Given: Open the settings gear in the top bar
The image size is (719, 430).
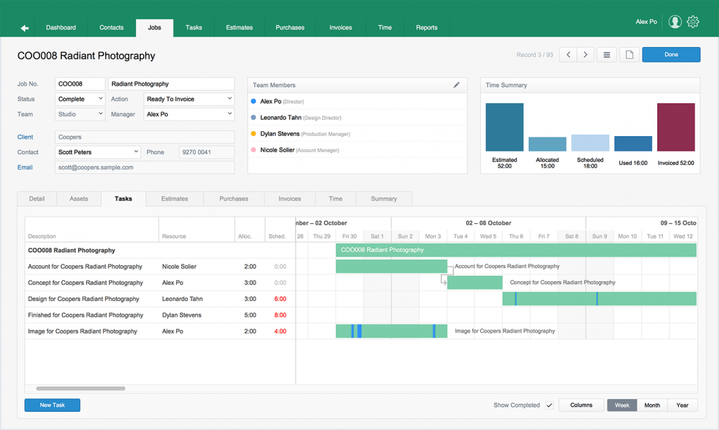Looking at the screenshot, I should 693,22.
